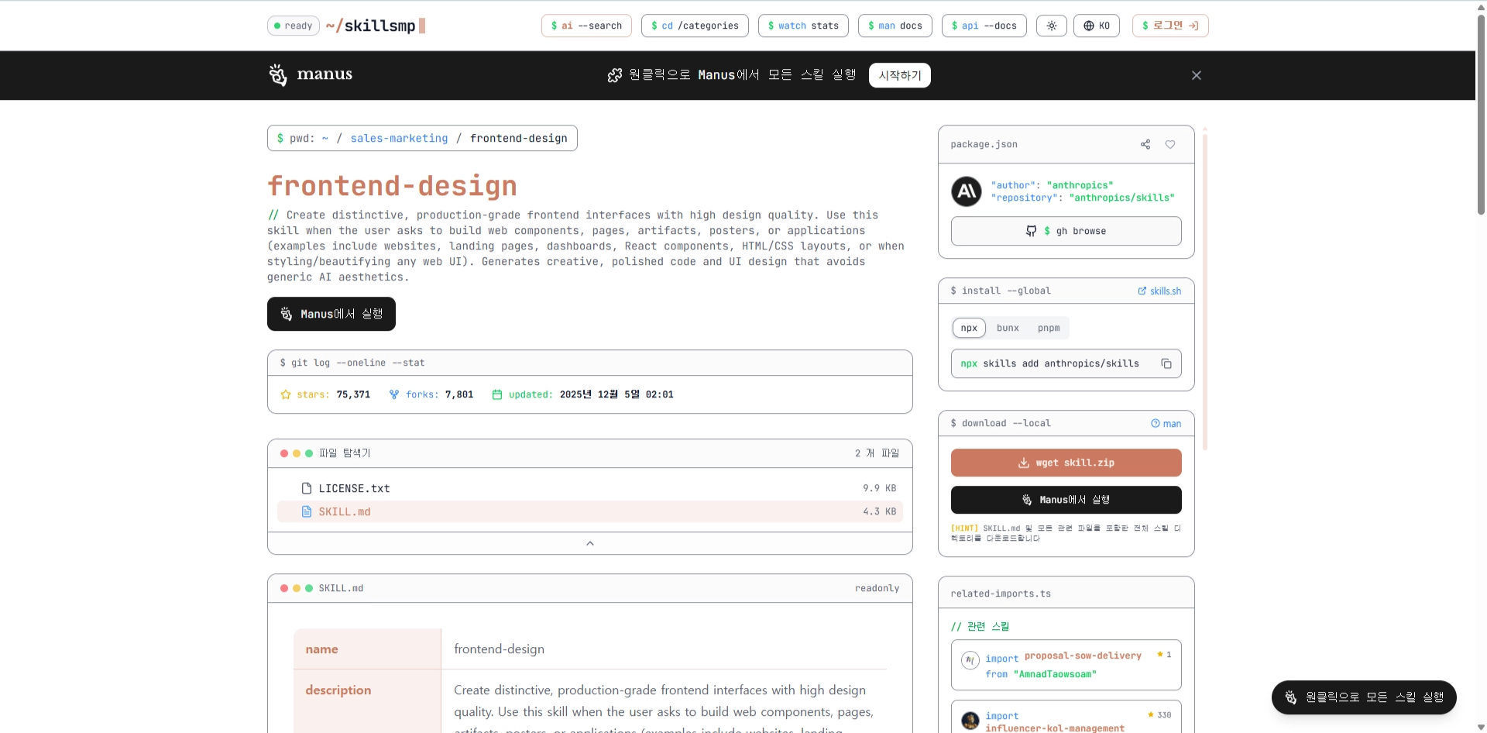This screenshot has height=733, width=1487.
Task: Toggle light/dark theme sun icon
Action: 1051,26
